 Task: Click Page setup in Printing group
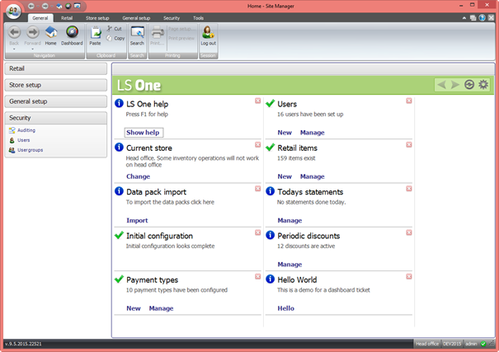tap(181, 29)
